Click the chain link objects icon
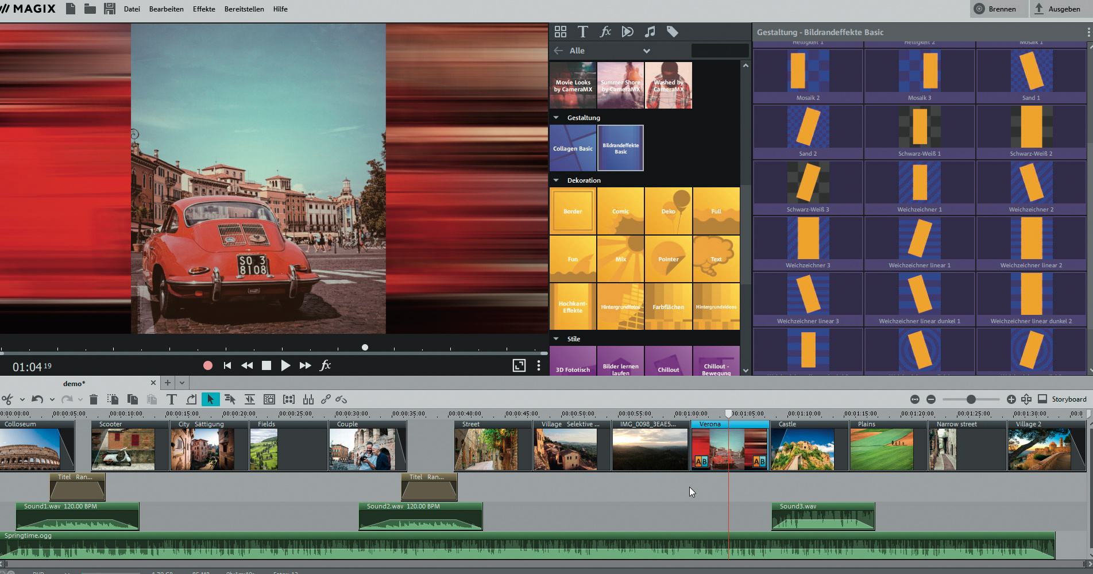1093x574 pixels. coord(326,399)
